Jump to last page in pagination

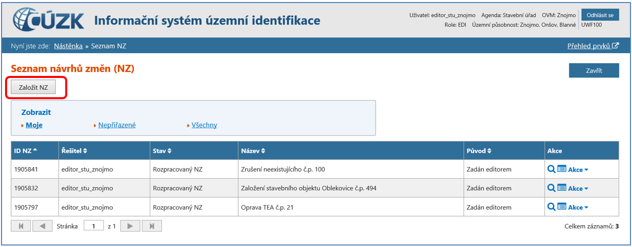pos(152,226)
